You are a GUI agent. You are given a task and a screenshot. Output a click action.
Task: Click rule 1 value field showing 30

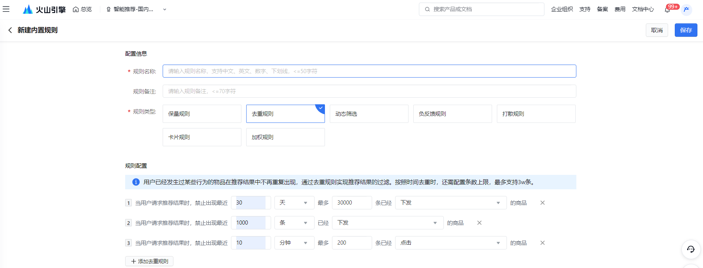pyautogui.click(x=251, y=203)
